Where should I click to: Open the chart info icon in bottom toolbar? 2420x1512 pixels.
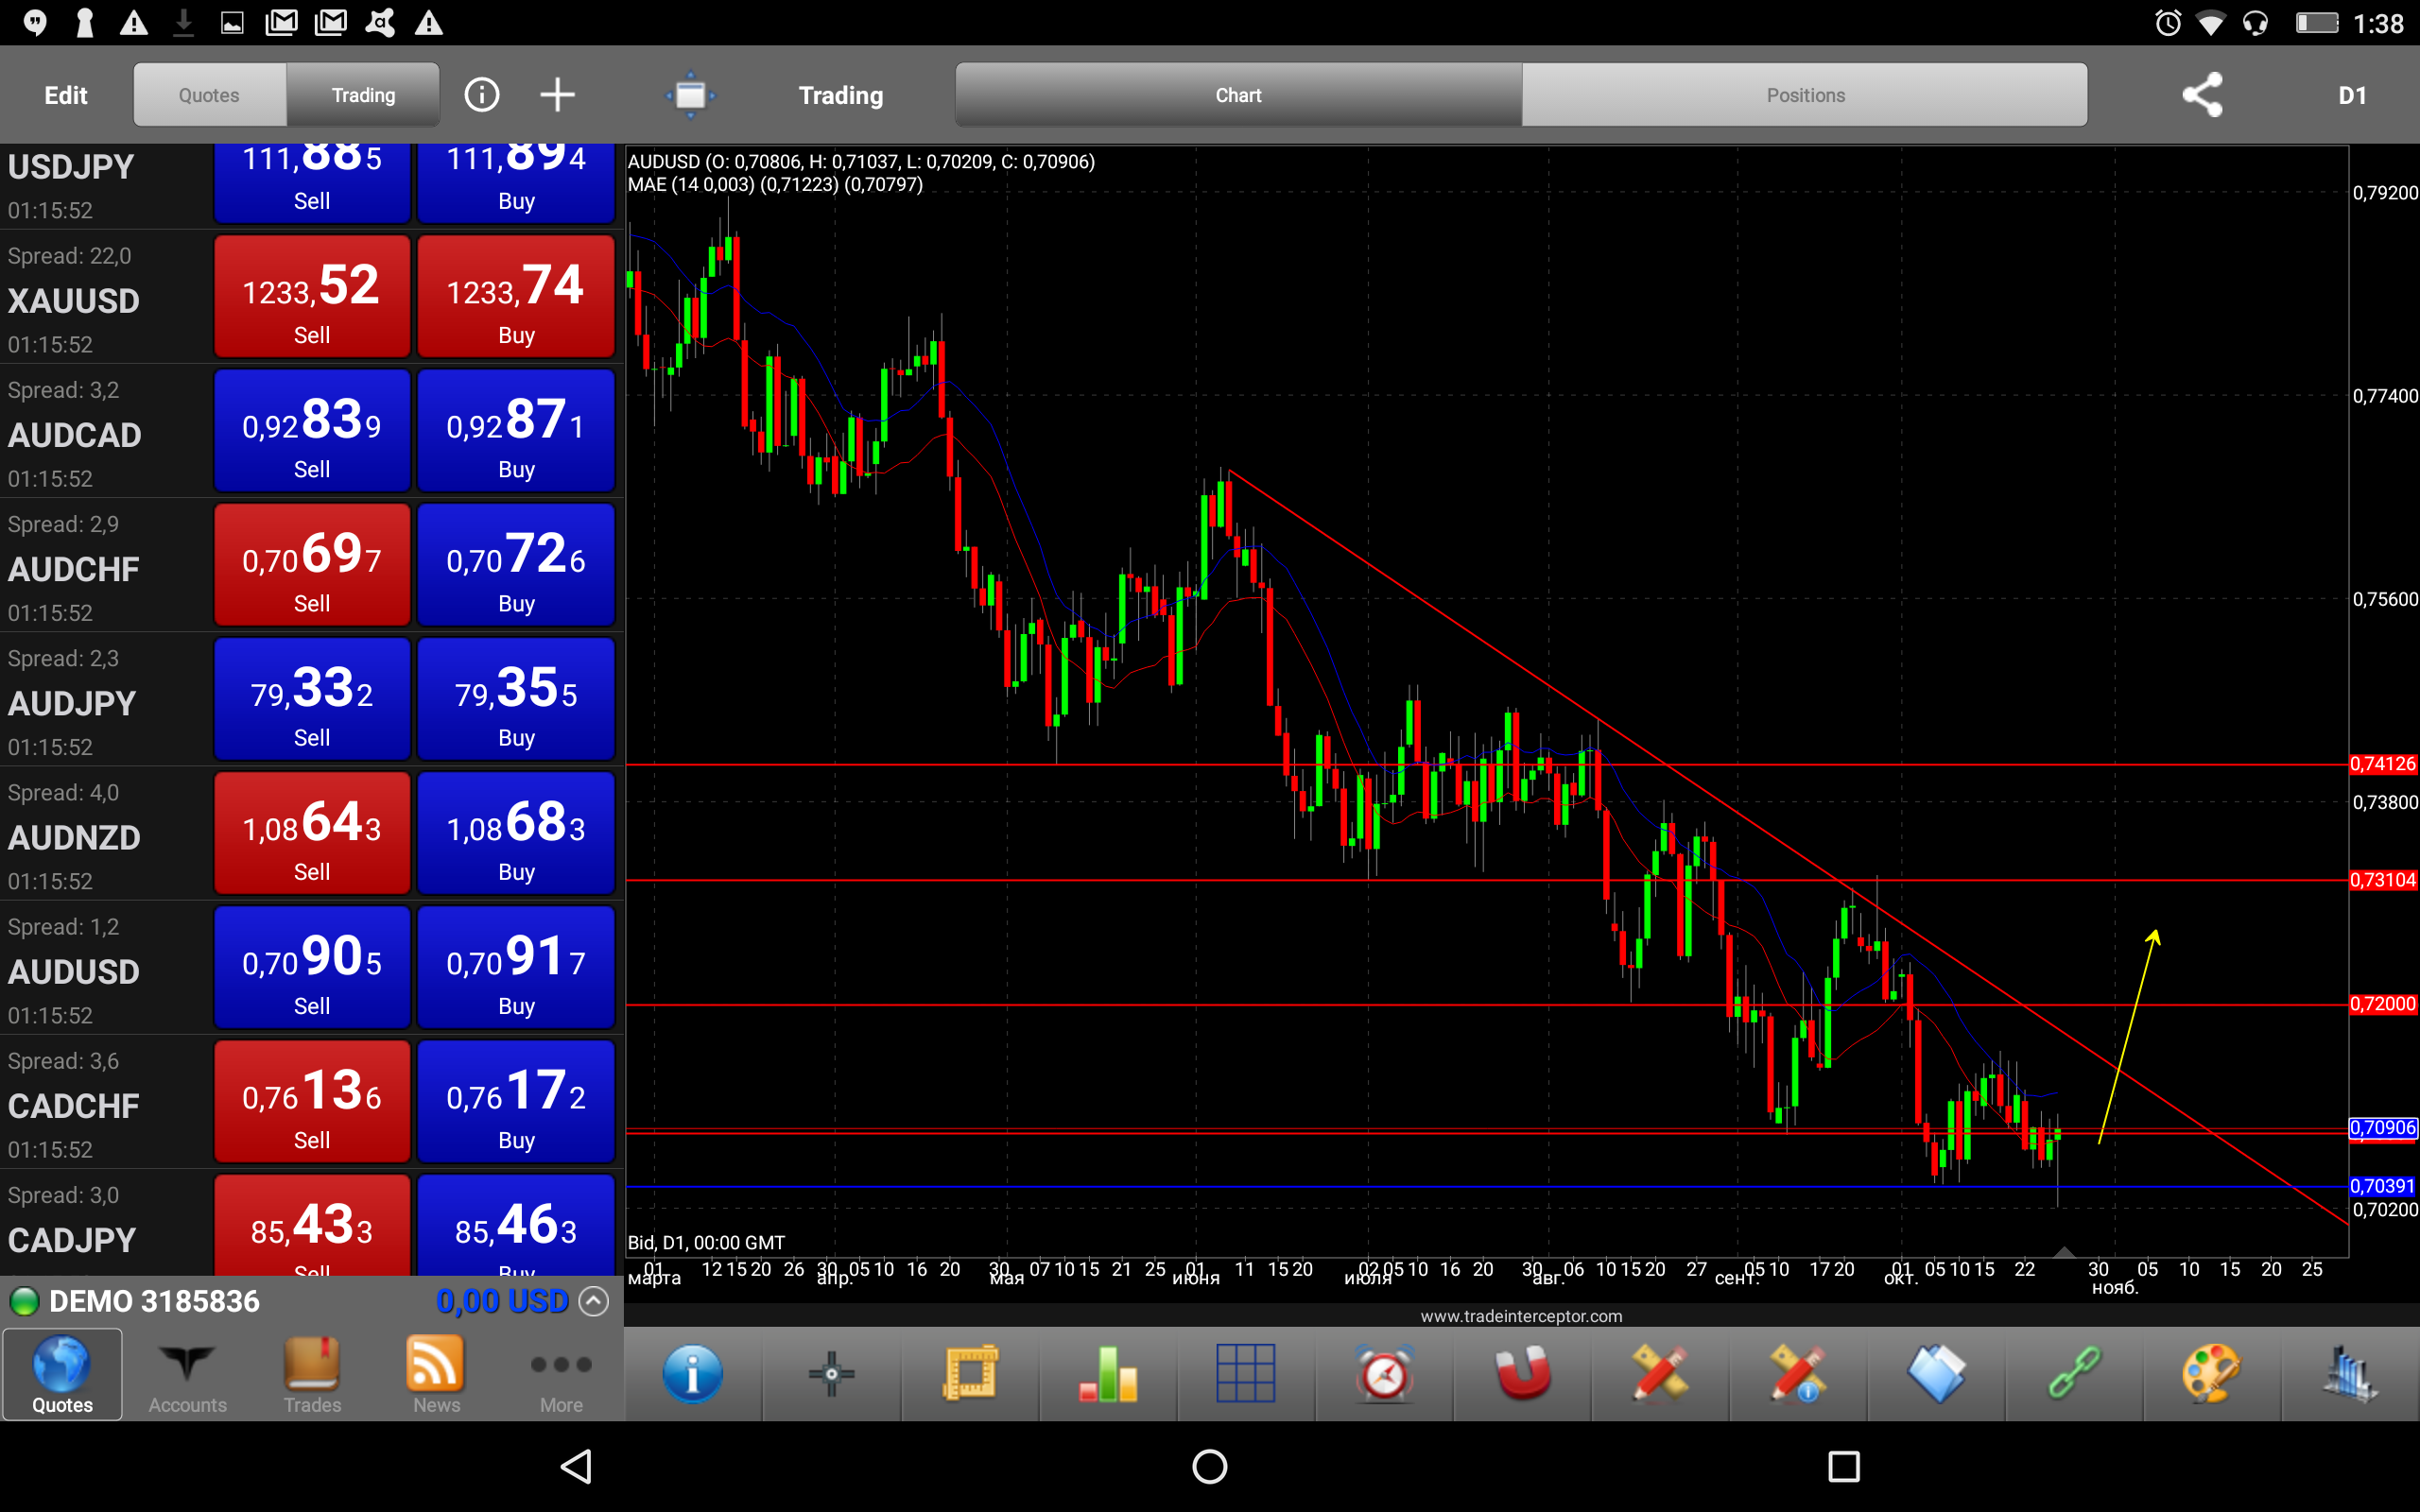[x=692, y=1373]
